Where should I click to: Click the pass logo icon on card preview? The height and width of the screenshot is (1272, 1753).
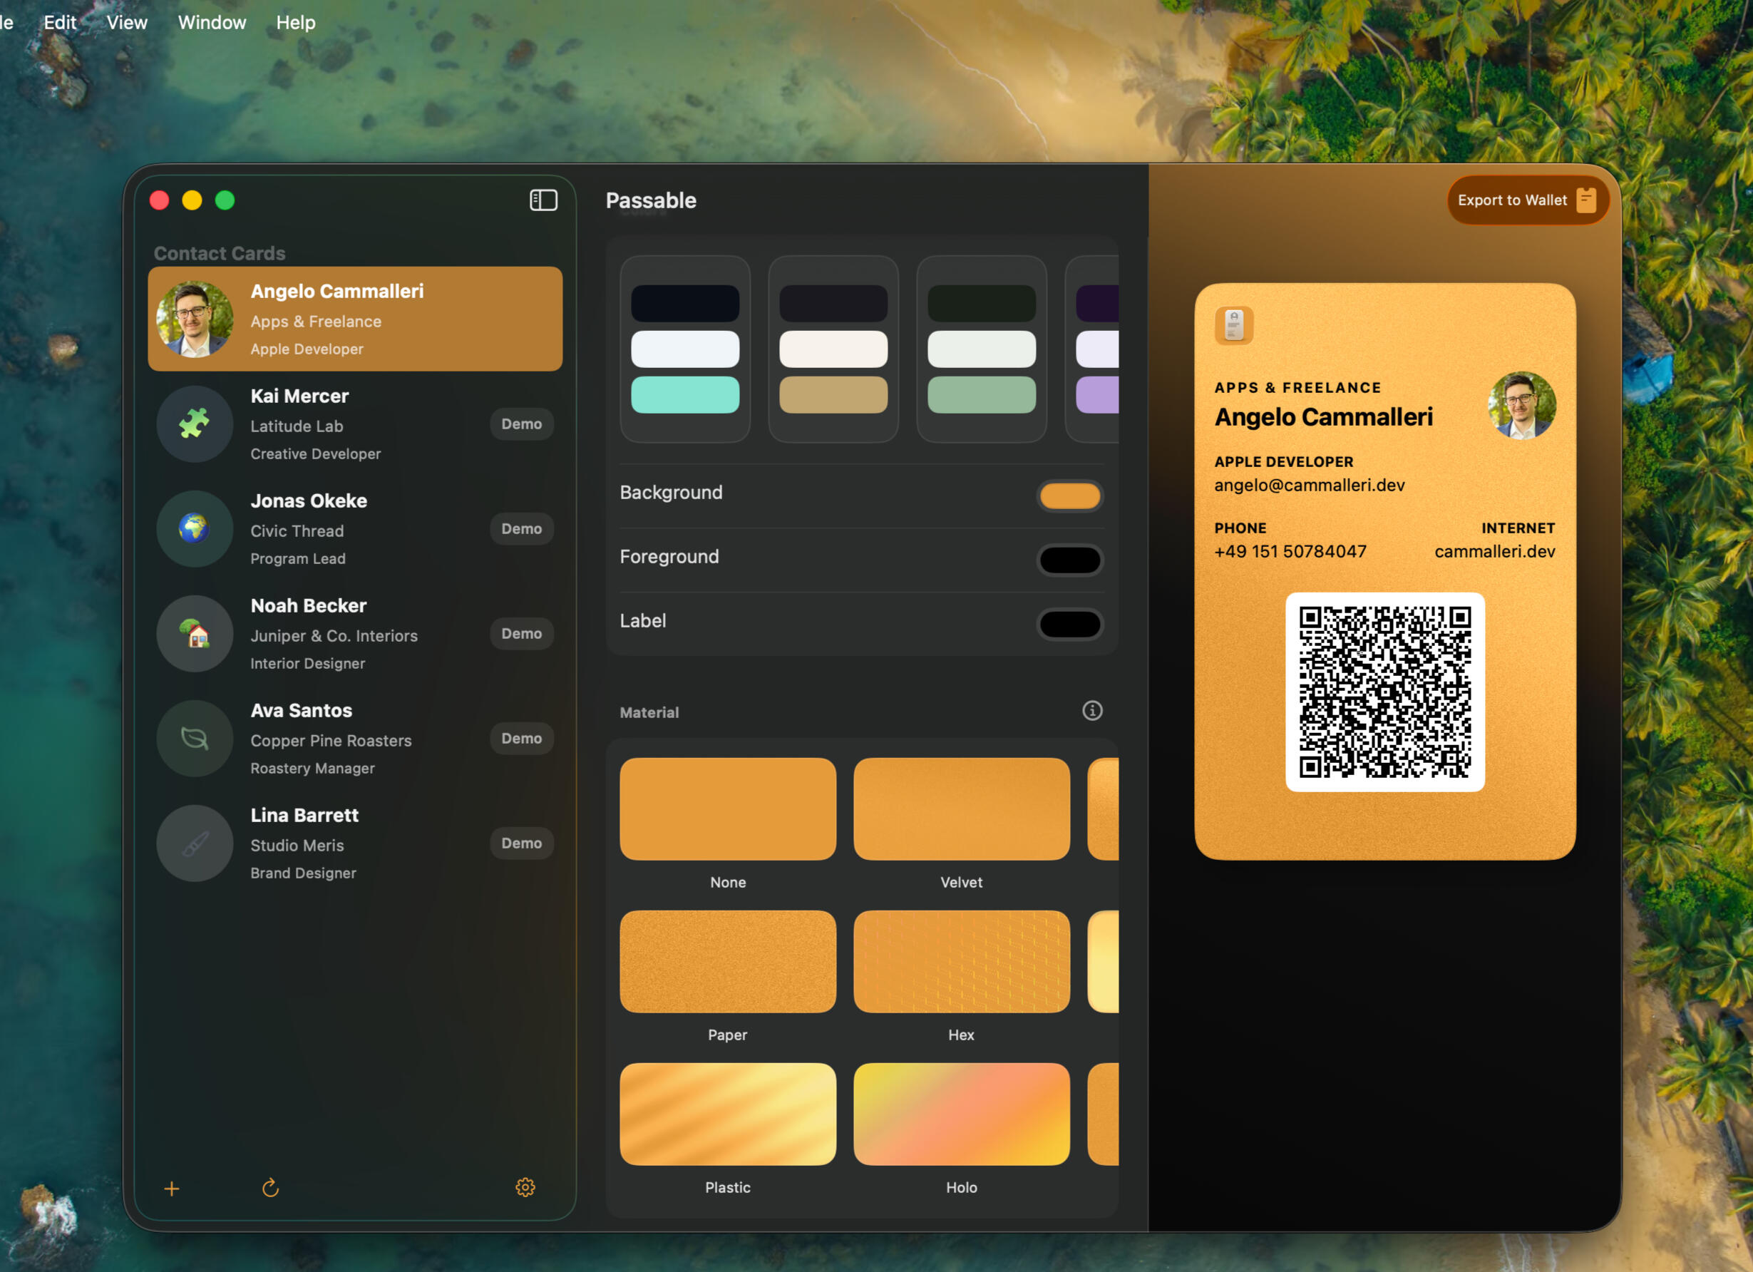click(x=1234, y=324)
